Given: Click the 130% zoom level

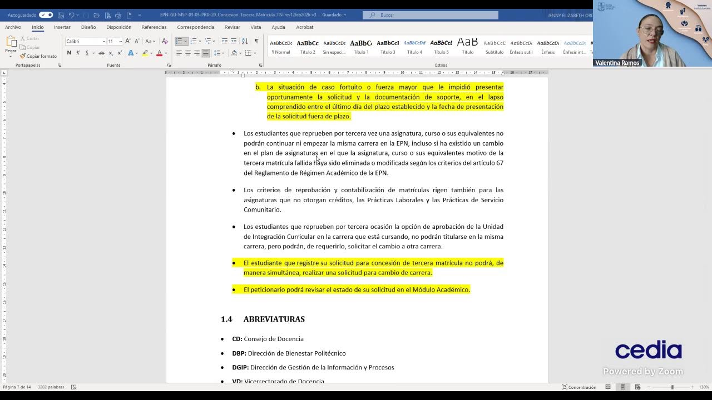Looking at the screenshot, I should tap(704, 387).
